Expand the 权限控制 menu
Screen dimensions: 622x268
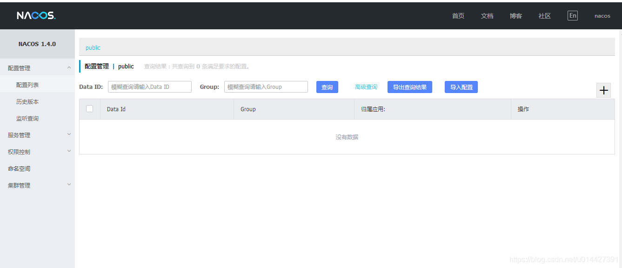pyautogui.click(x=37, y=152)
